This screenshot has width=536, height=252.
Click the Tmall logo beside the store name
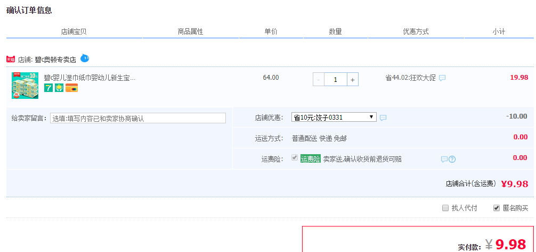point(11,59)
